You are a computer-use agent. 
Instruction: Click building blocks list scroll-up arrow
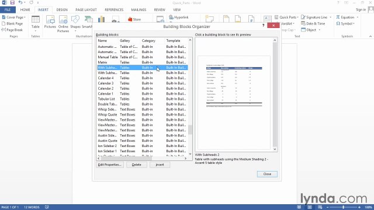[x=190, y=40]
